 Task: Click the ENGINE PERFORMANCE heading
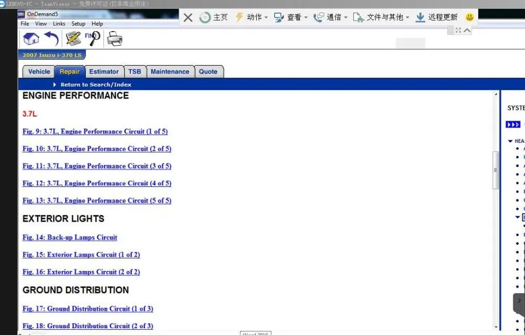pyautogui.click(x=76, y=96)
